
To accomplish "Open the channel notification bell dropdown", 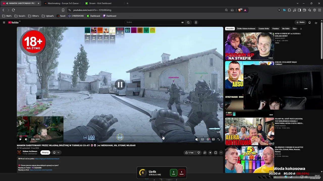I will pos(56,152).
